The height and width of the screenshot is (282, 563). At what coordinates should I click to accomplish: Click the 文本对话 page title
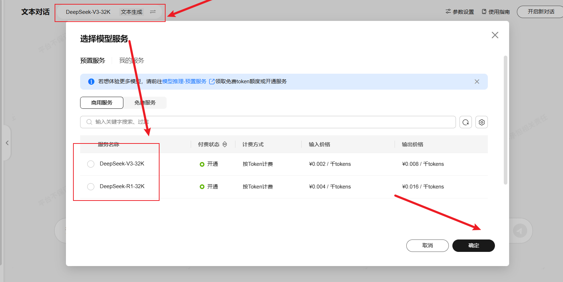[x=35, y=12]
